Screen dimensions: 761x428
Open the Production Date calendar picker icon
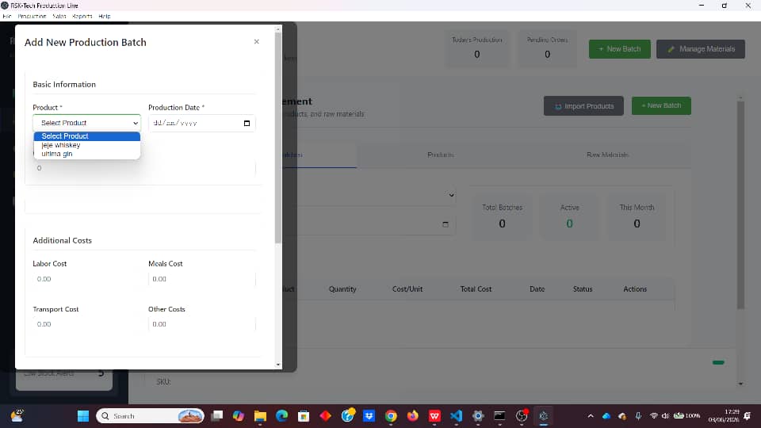pos(247,124)
